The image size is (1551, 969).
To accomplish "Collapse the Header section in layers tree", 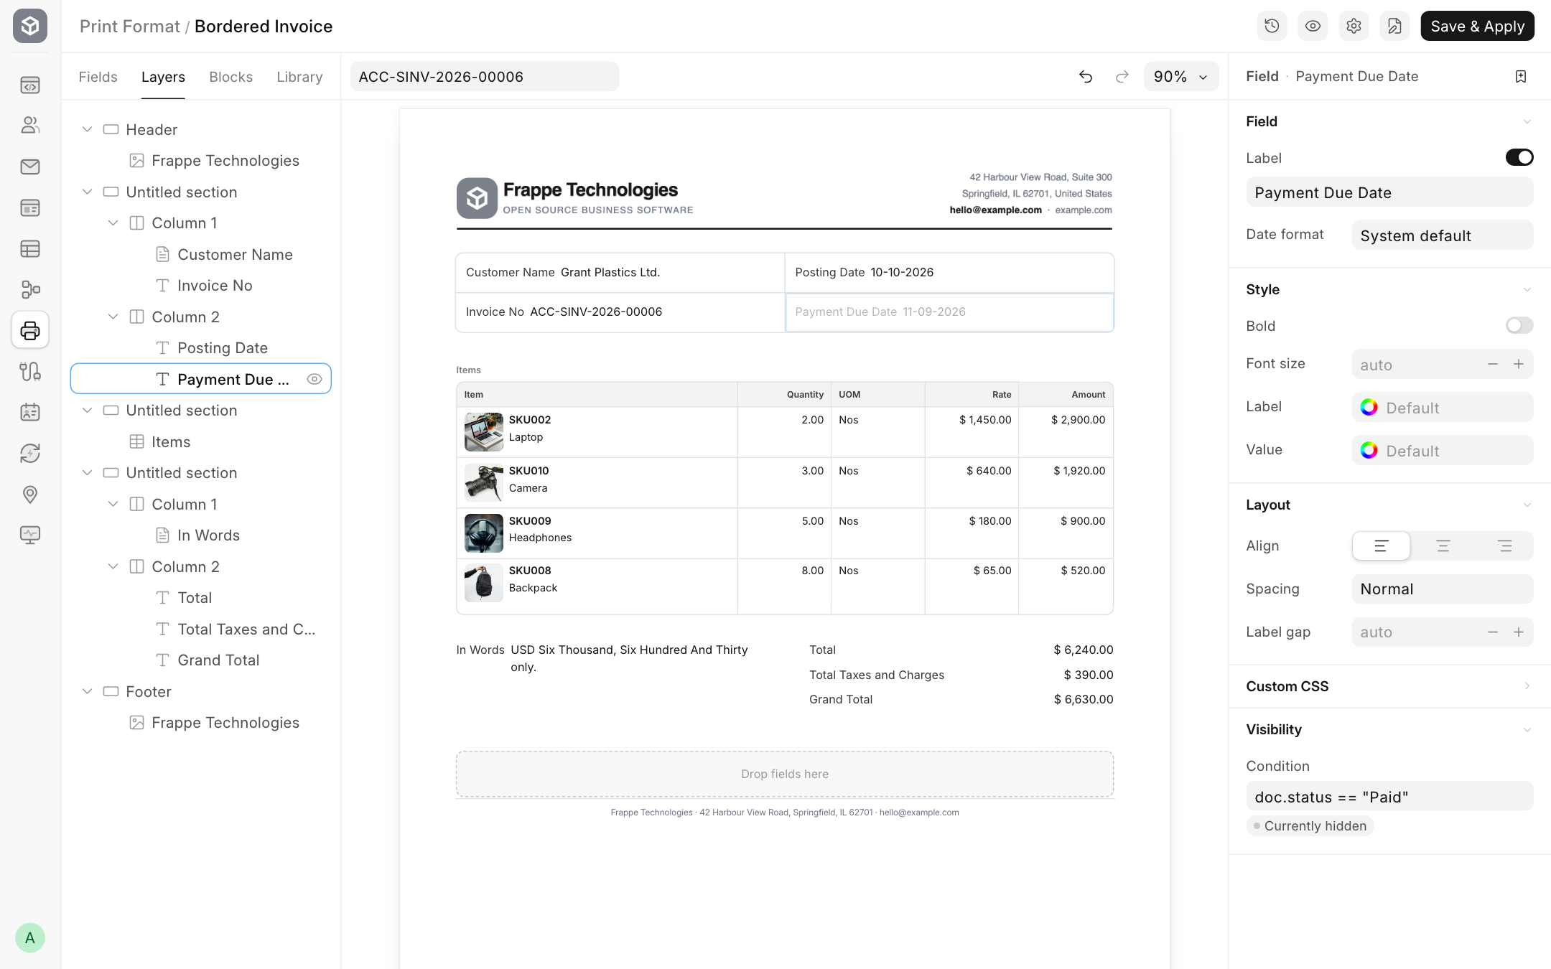I will tap(87, 129).
